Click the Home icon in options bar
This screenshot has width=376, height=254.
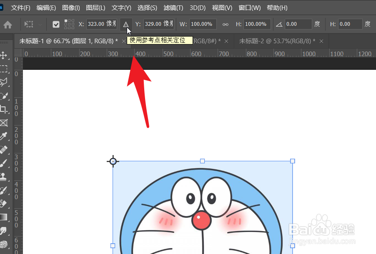click(8, 25)
